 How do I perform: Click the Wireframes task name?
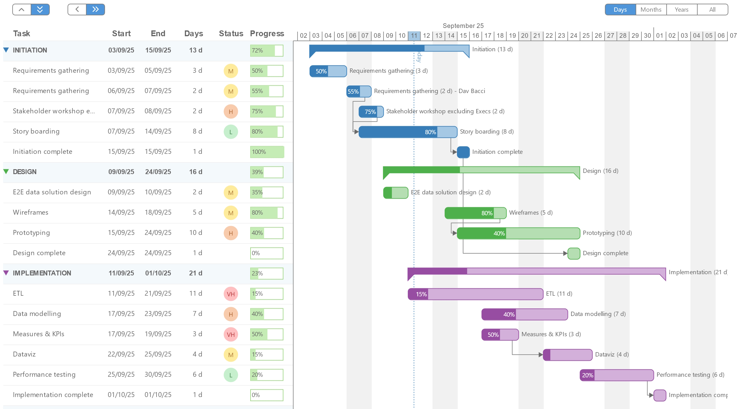(x=30, y=212)
